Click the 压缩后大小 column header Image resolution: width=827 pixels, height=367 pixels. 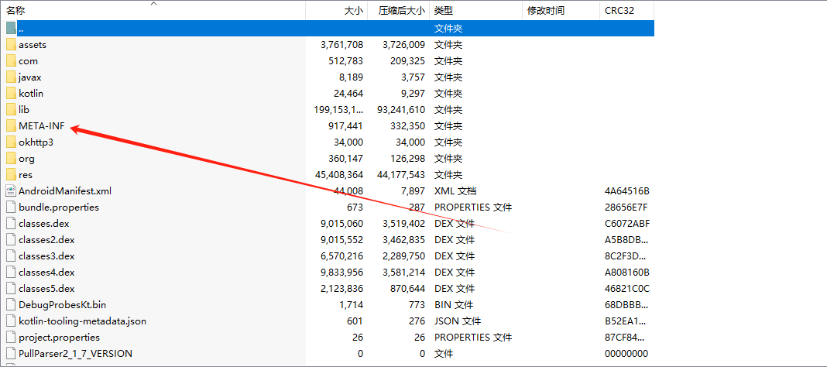[401, 11]
